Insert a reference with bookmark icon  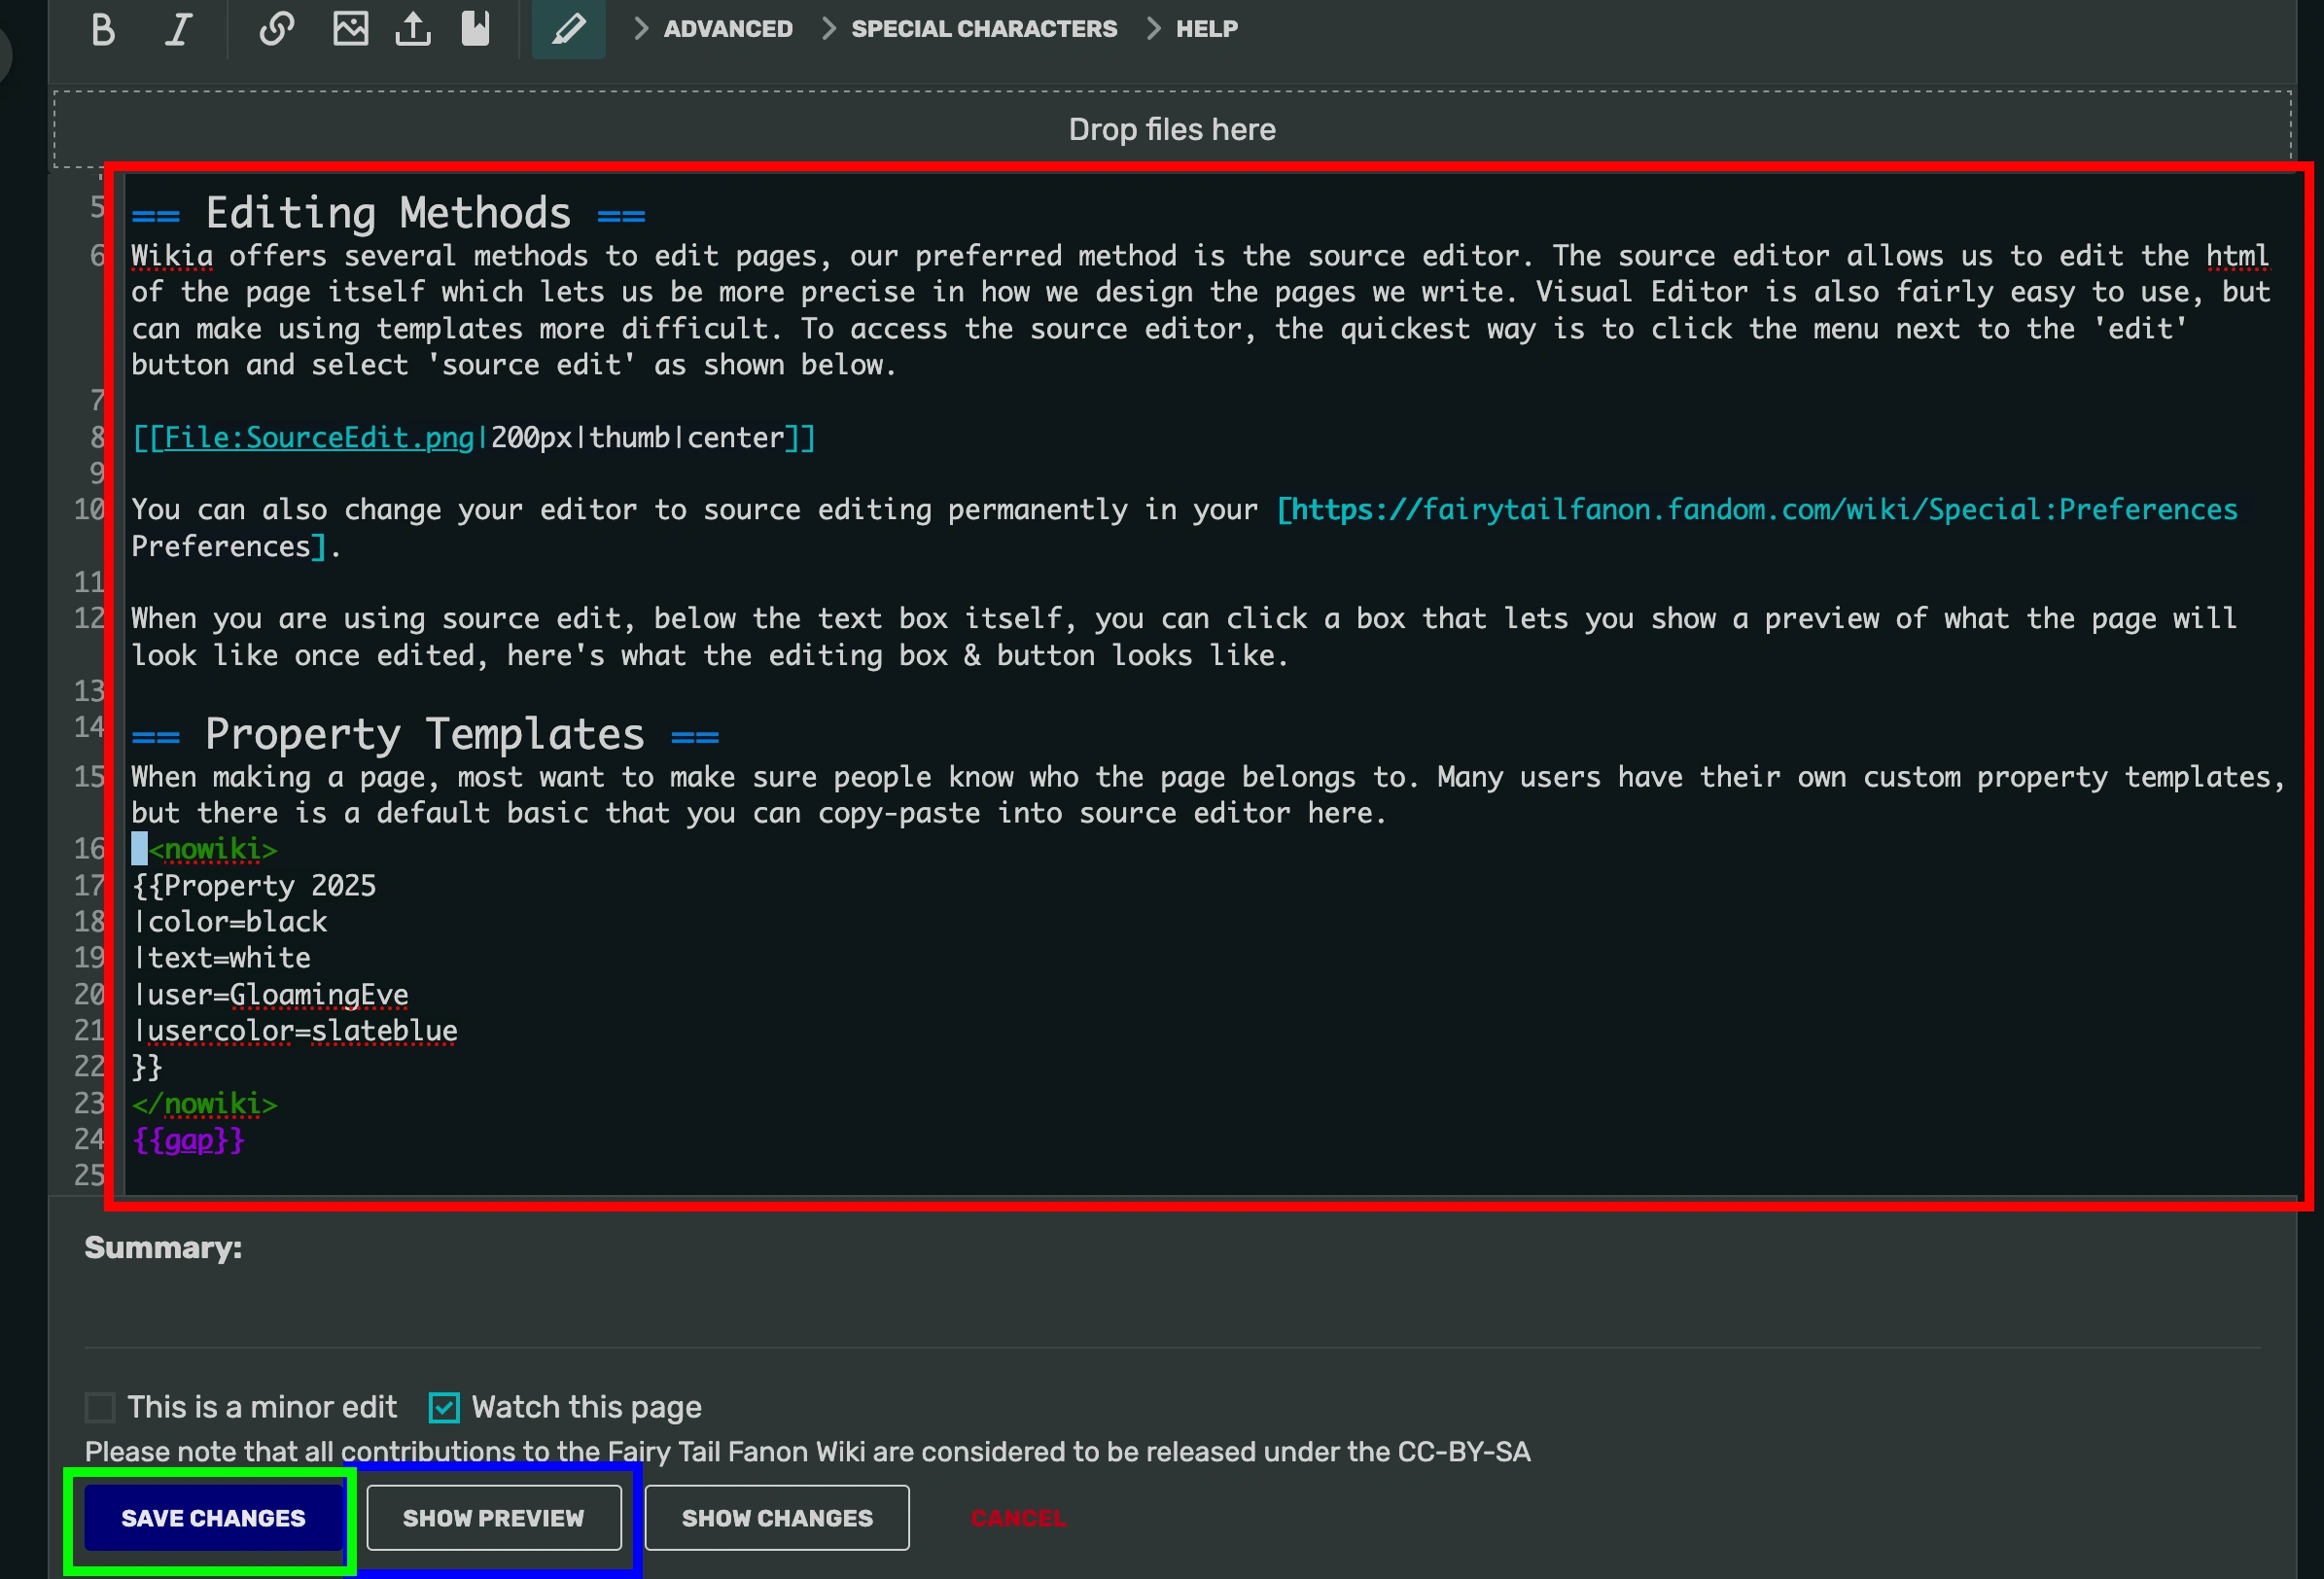point(475,29)
